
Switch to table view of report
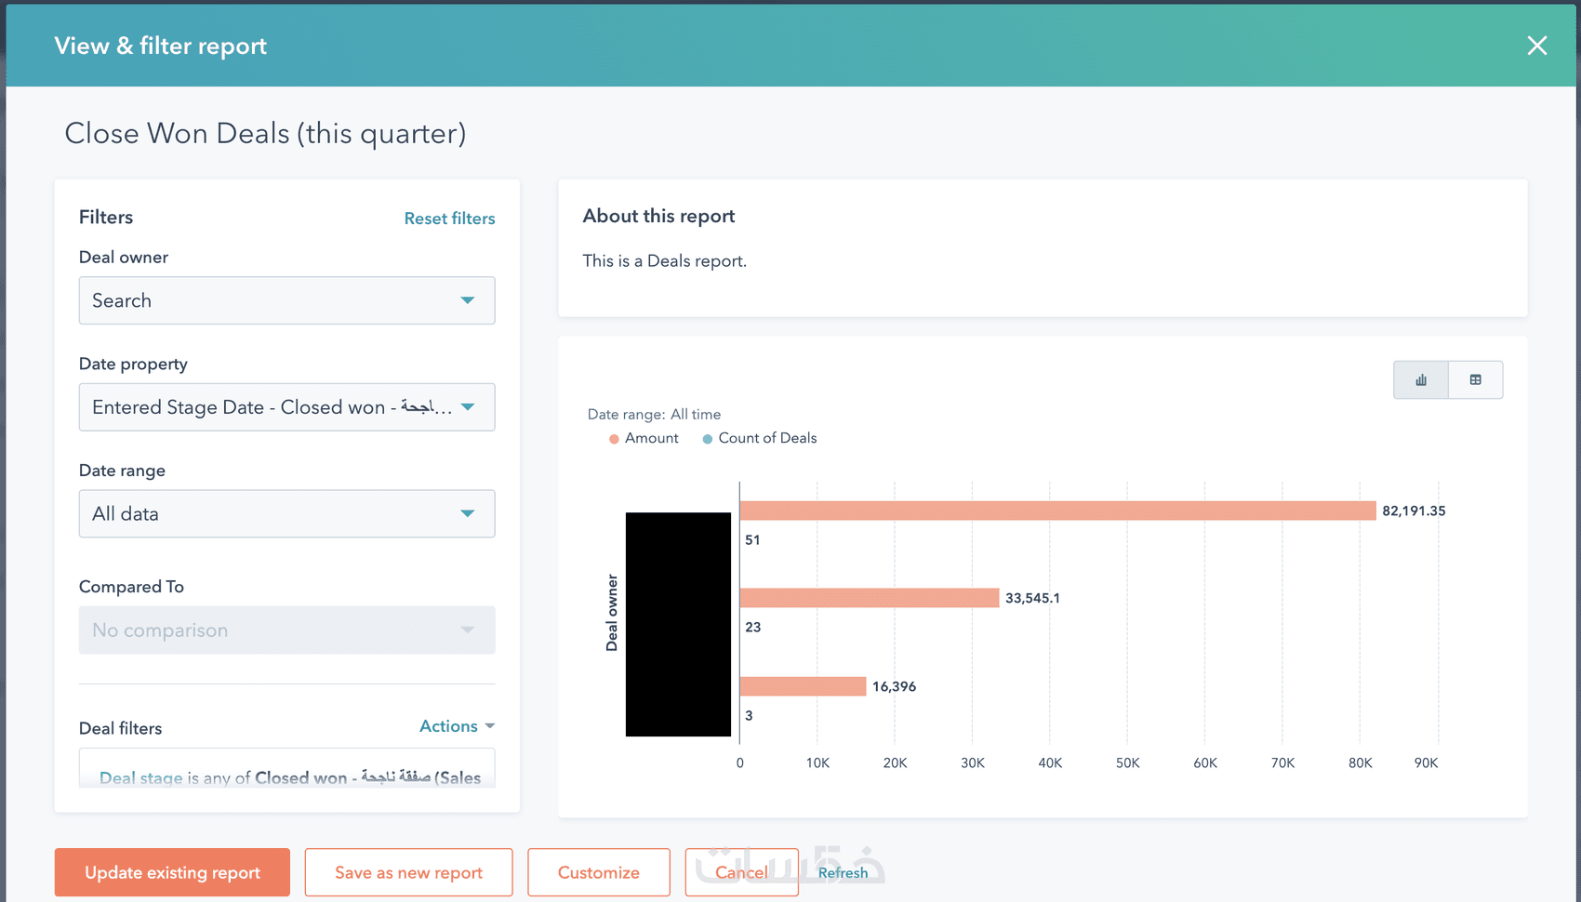[1476, 379]
